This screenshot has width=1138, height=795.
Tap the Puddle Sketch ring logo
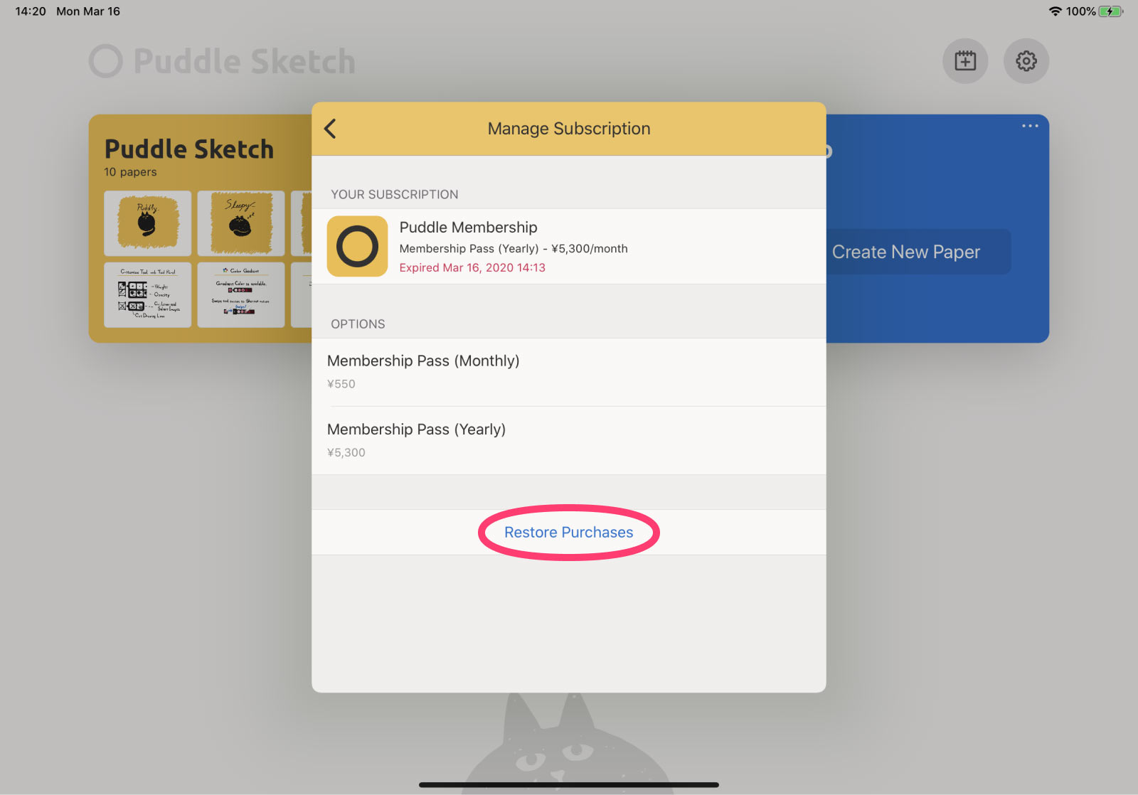click(x=106, y=61)
